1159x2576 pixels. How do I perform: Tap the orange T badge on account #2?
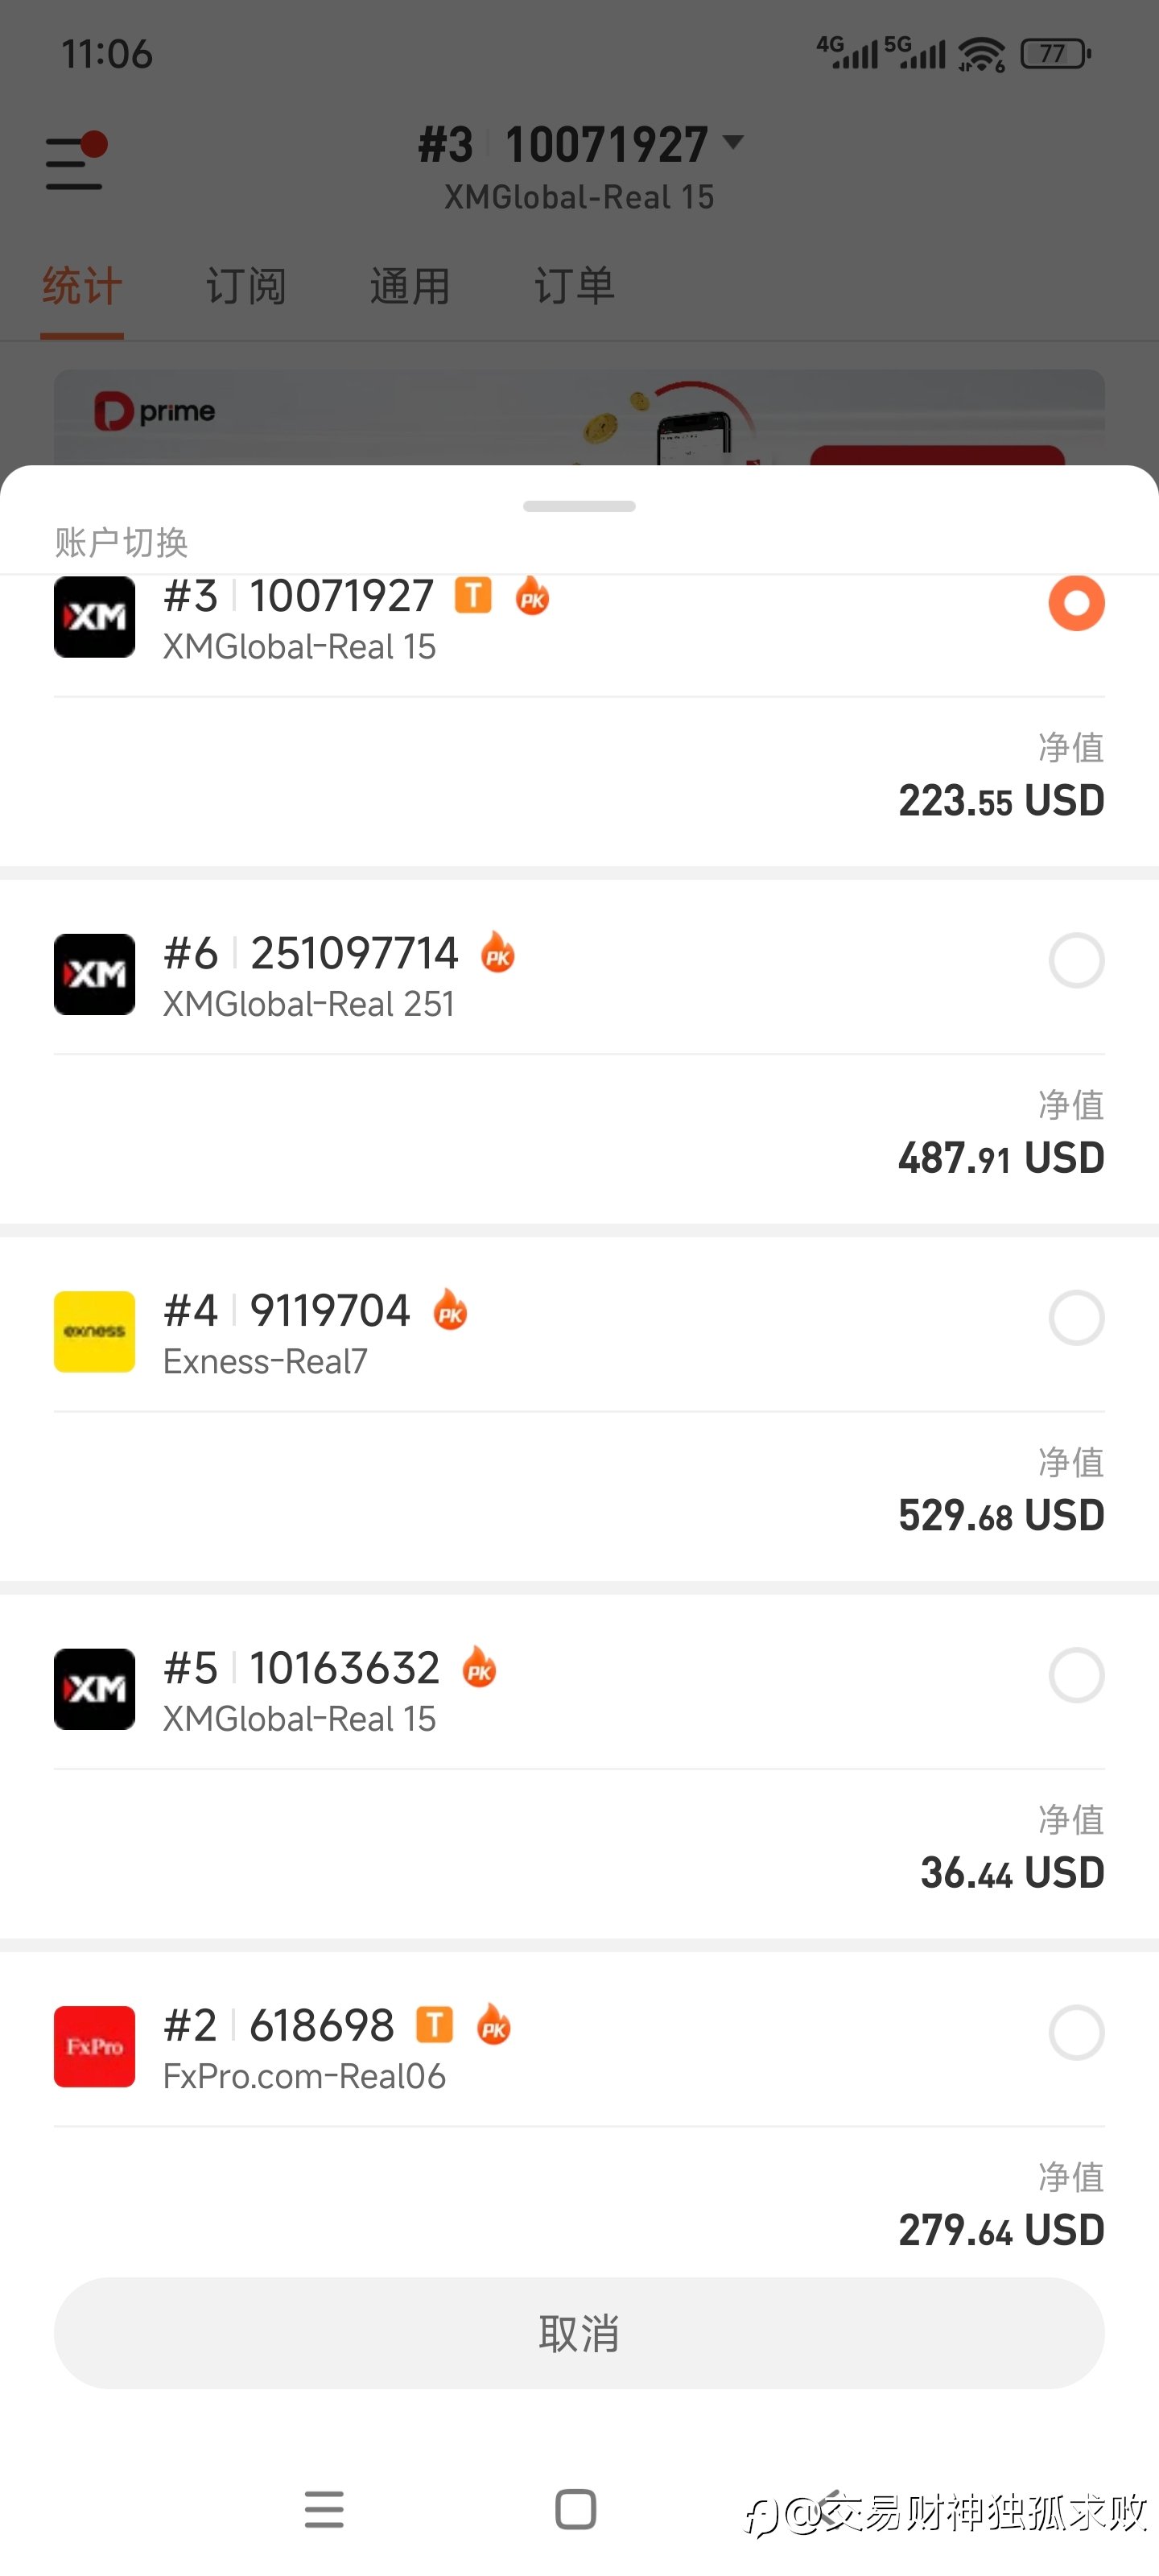[434, 2025]
